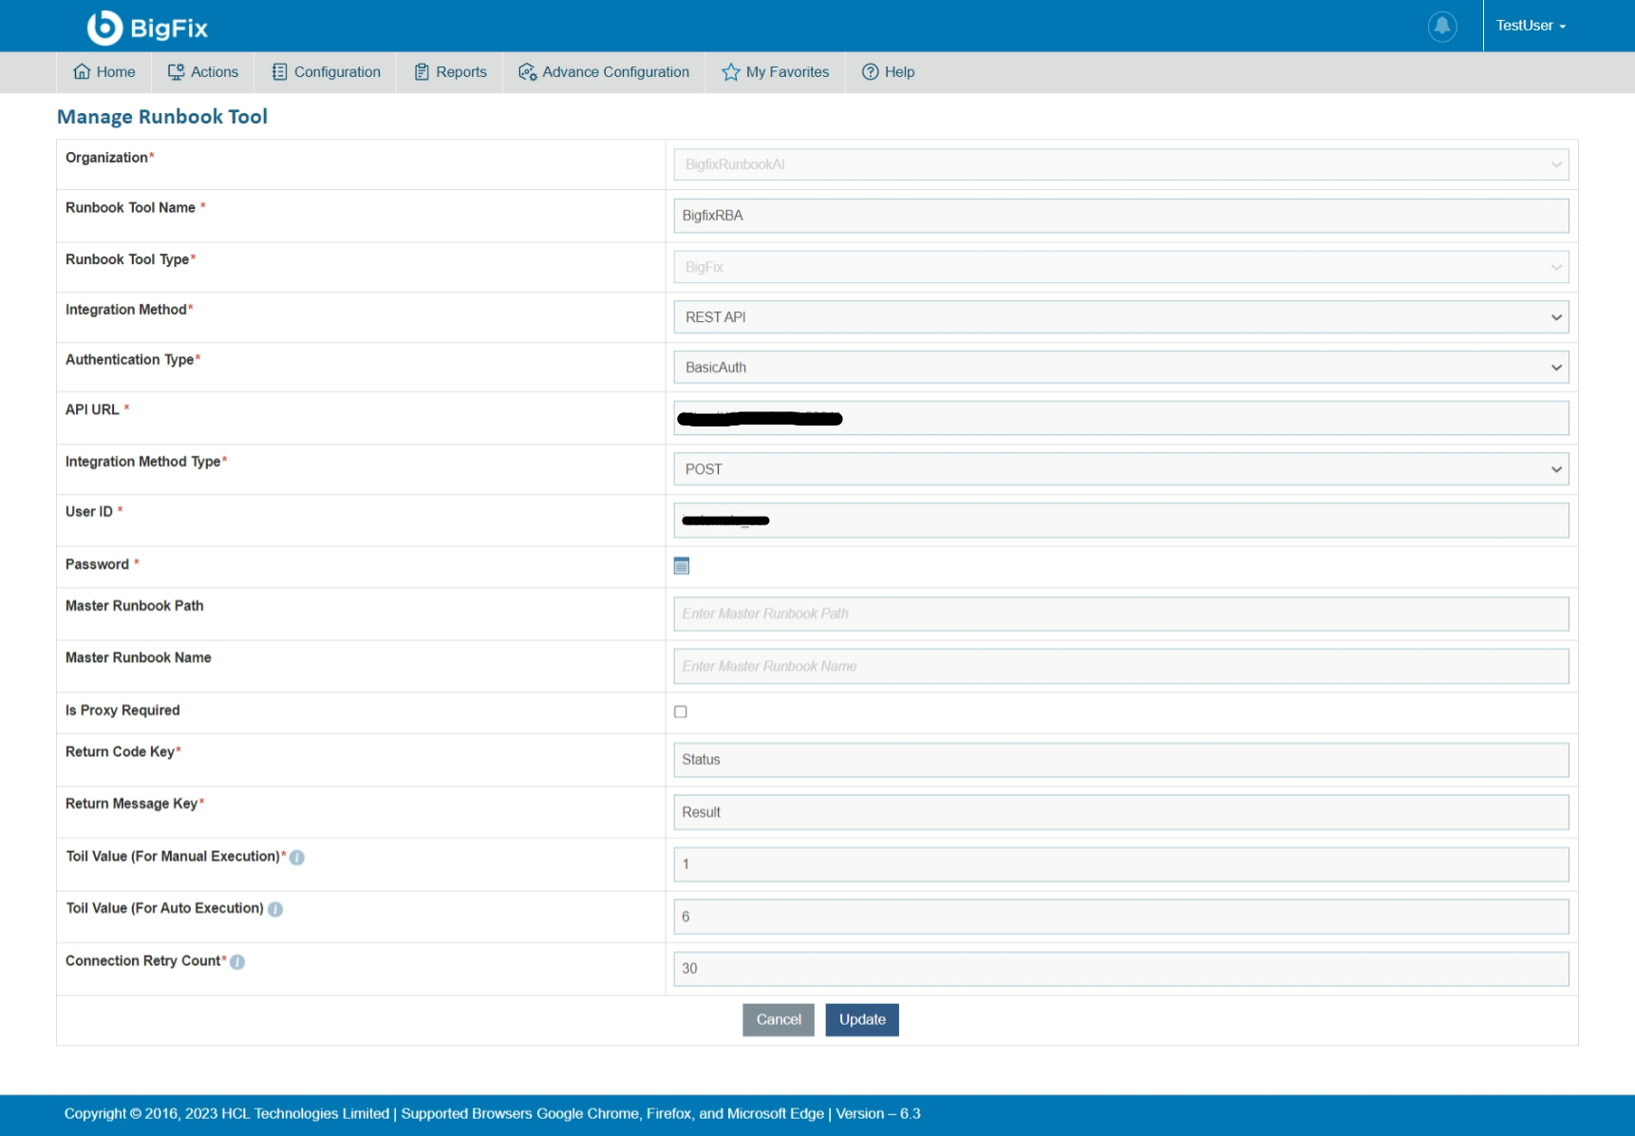The width and height of the screenshot is (1635, 1136).
Task: Click the copyright footer text
Action: (493, 1113)
